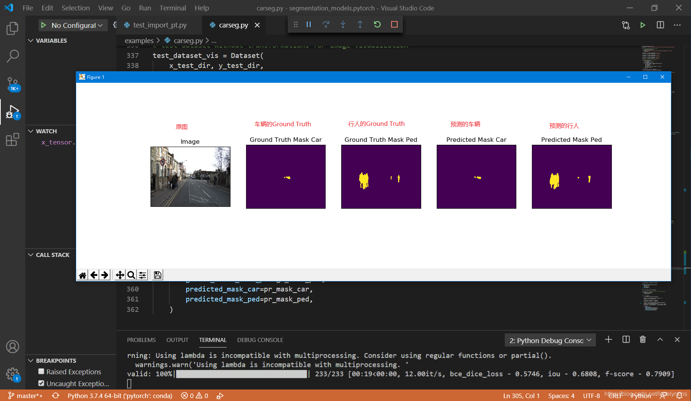Change file encoding UTF-8 in status bar
The width and height of the screenshot is (691, 401).
pos(591,395)
